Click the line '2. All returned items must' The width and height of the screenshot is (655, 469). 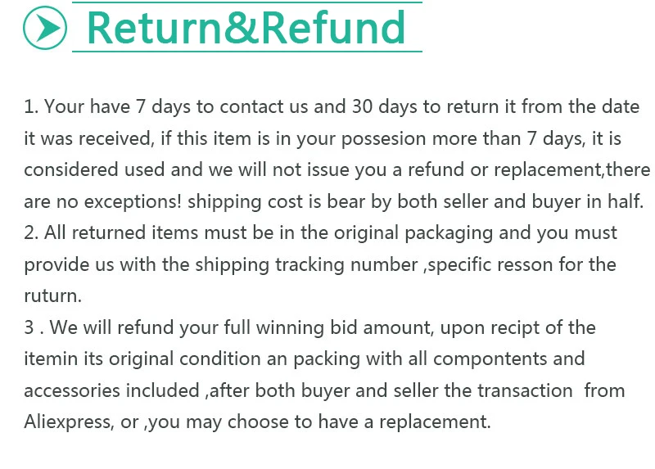coord(320,233)
